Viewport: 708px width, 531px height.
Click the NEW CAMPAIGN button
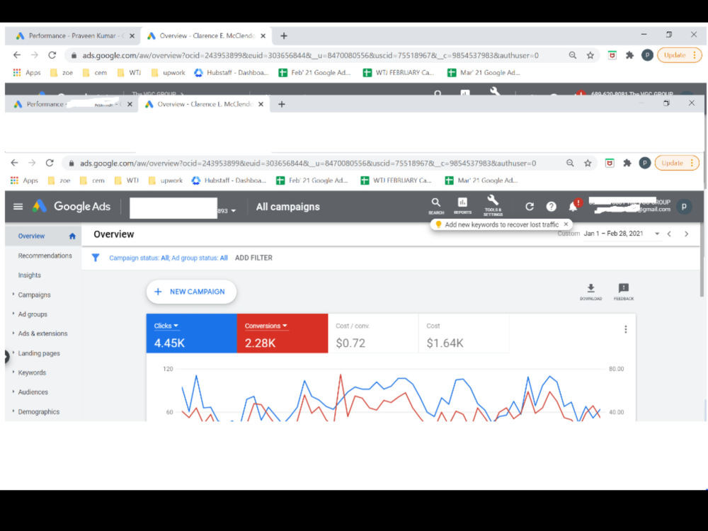click(191, 292)
